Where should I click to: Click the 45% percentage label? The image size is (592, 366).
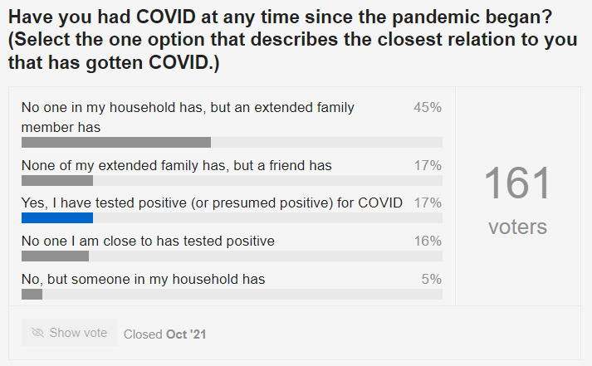(x=428, y=108)
